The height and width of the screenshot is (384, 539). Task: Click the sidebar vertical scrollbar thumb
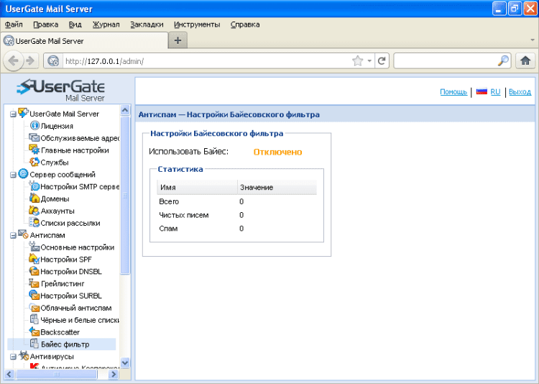(125, 195)
